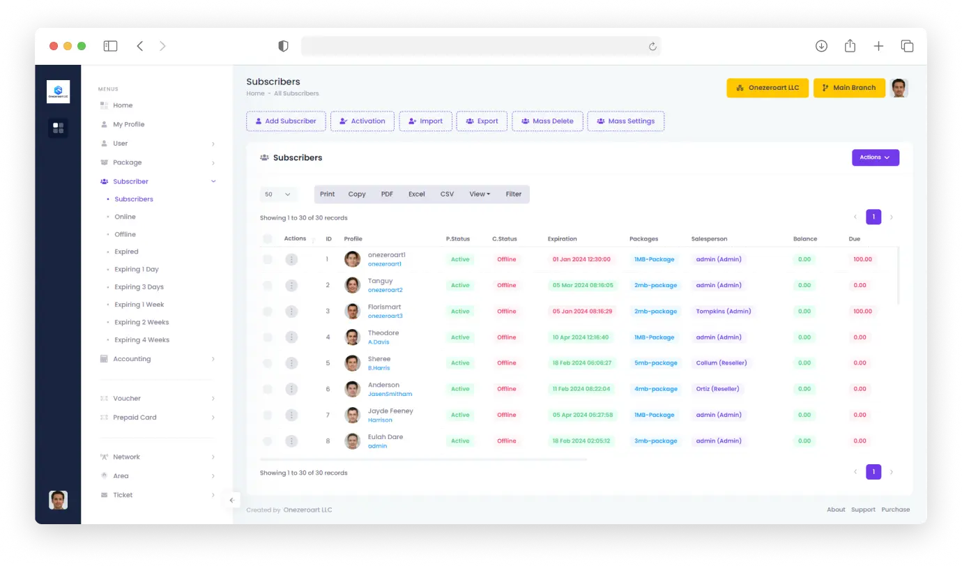Image resolution: width=962 pixels, height=566 pixels.
Task: Click the user avatar at bottom of dark sidebar
Action: 58,500
